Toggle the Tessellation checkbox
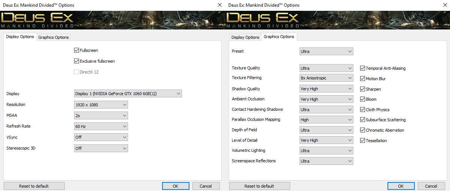 tap(362, 141)
